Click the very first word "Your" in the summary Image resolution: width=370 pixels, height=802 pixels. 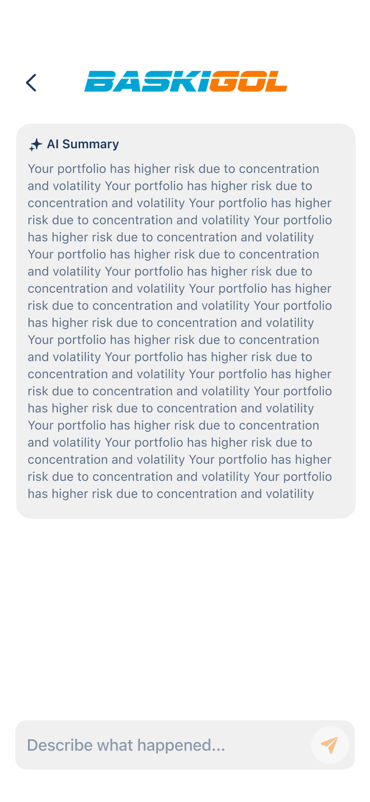[40, 169]
